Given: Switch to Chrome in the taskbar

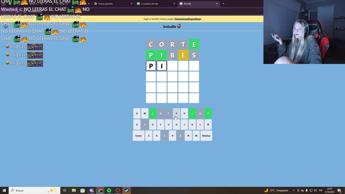Looking at the screenshot, I should pos(101,190).
